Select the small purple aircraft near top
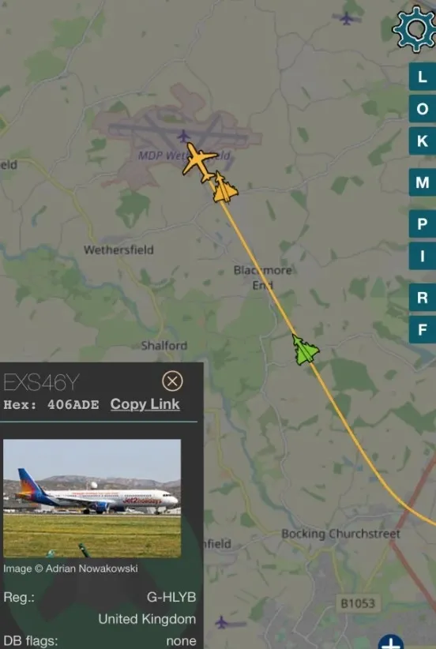The width and height of the screenshot is (436, 649). click(x=347, y=17)
